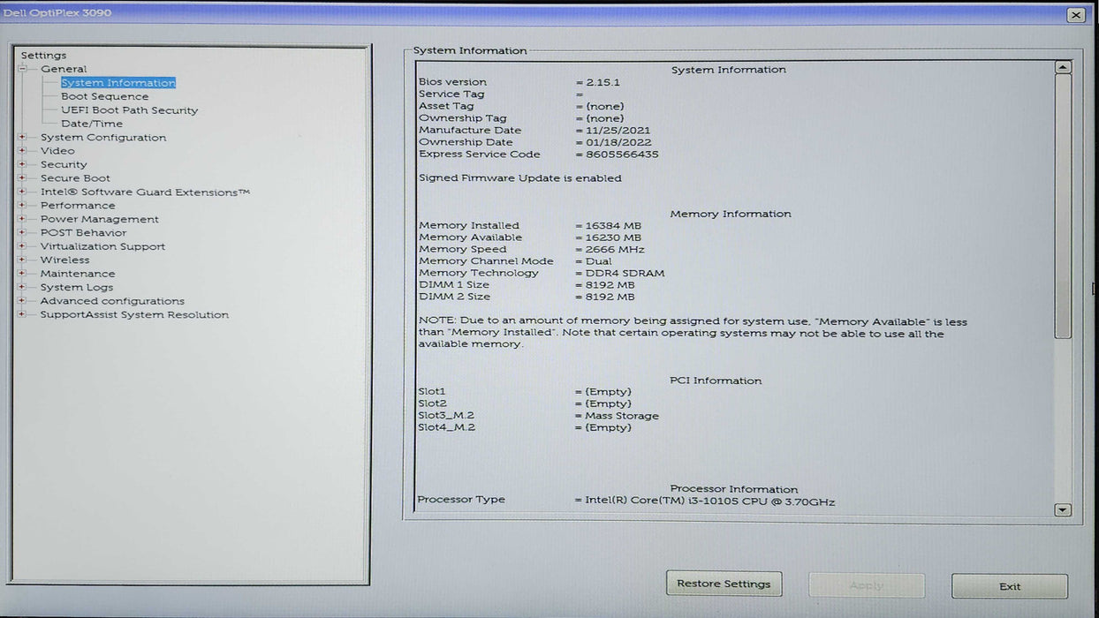This screenshot has height=618, width=1099.
Task: Select Intel Software Guard Extensions label
Action: [x=146, y=192]
